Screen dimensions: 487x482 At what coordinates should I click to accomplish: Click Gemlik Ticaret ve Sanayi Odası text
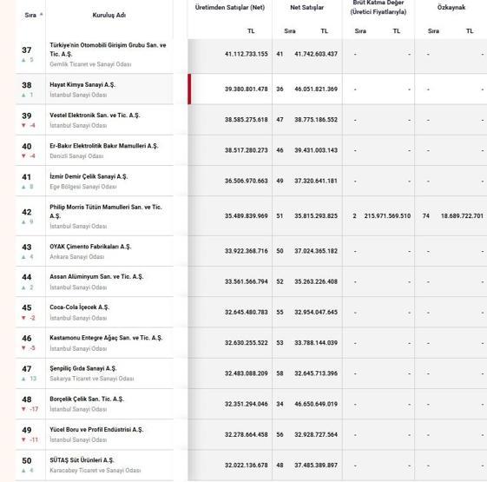point(90,64)
